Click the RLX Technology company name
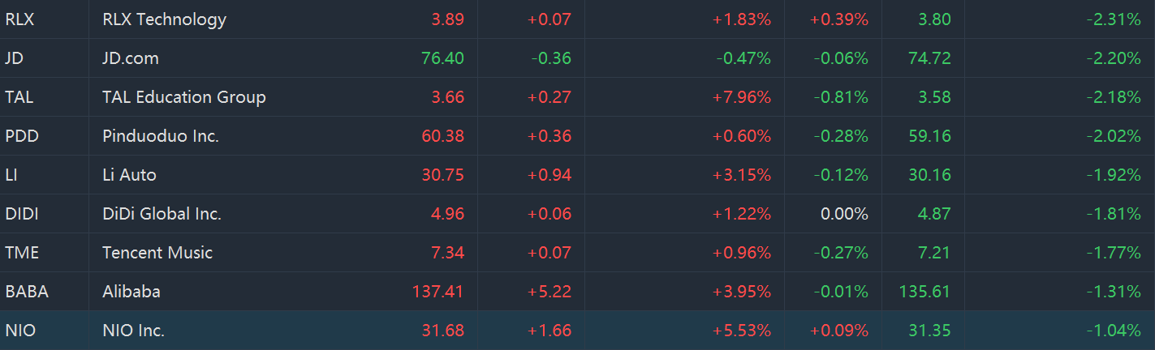The image size is (1155, 350). pyautogui.click(x=164, y=19)
